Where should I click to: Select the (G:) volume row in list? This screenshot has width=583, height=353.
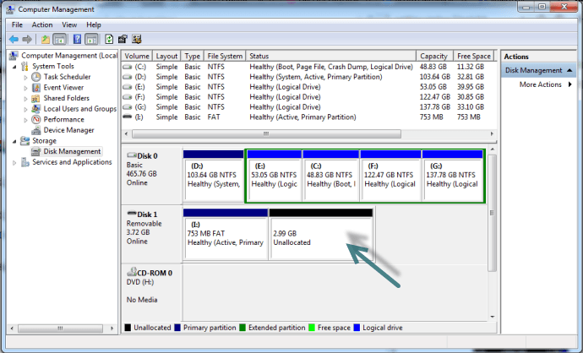(x=308, y=107)
